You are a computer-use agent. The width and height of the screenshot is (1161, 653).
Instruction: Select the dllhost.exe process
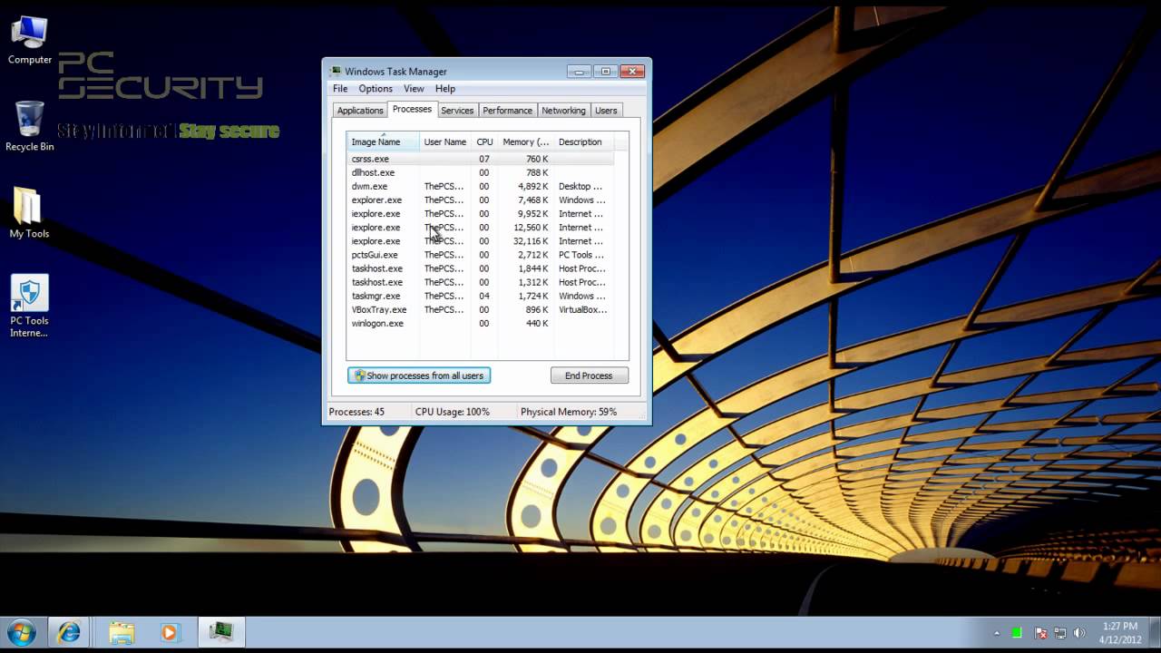(481, 172)
